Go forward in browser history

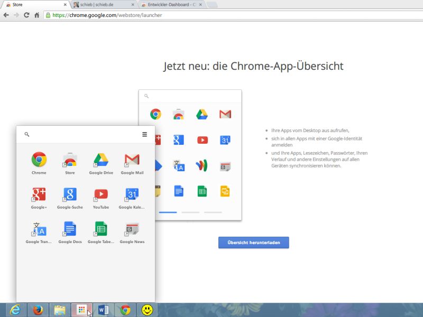[16, 15]
